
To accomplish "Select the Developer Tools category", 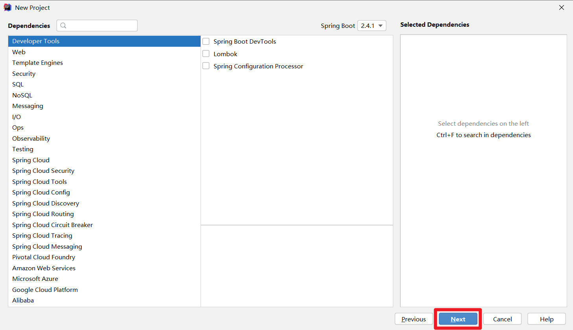I will [104, 41].
